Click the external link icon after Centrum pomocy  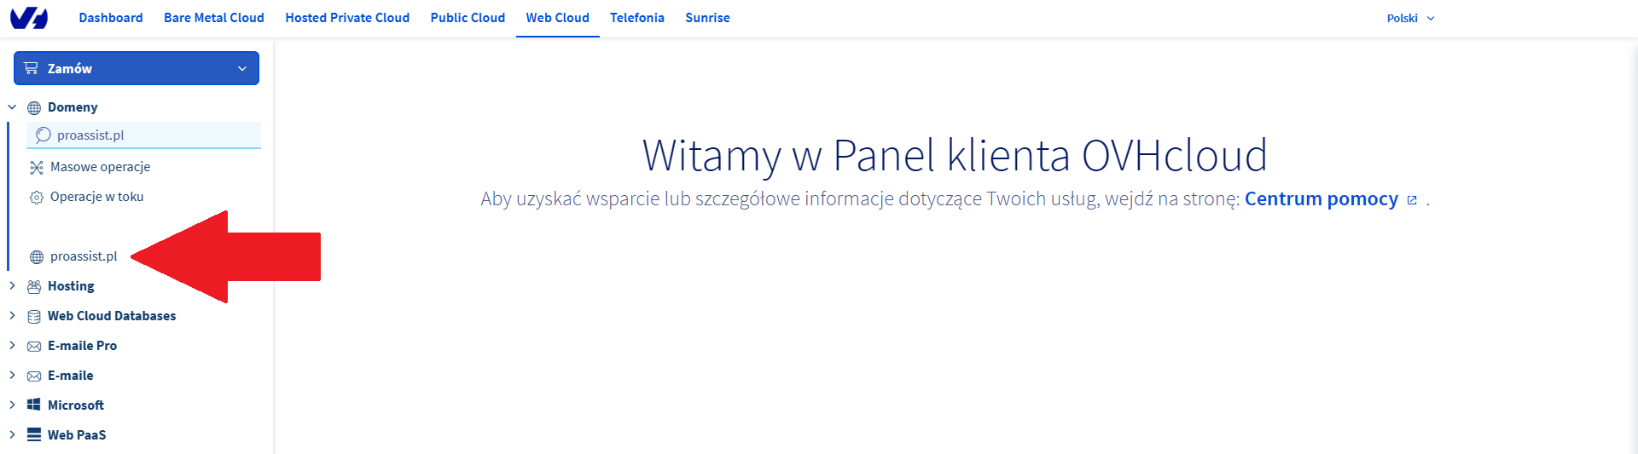(1412, 200)
